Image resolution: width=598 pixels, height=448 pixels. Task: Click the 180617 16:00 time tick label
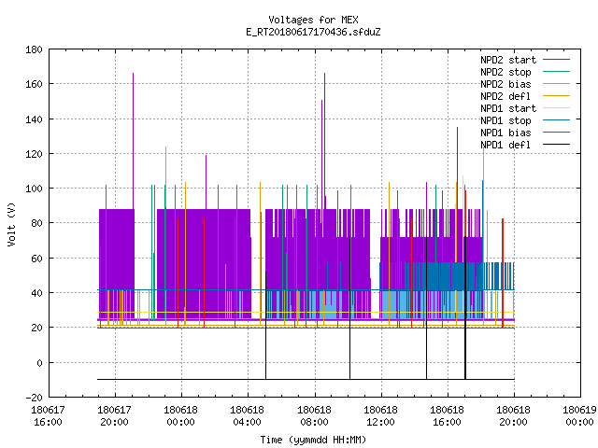pos(48,416)
